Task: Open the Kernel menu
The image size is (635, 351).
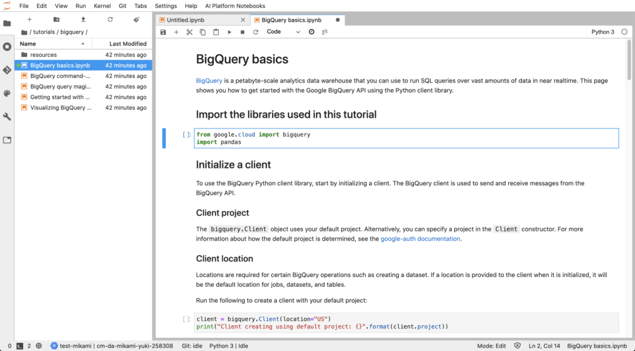Action: click(x=102, y=6)
